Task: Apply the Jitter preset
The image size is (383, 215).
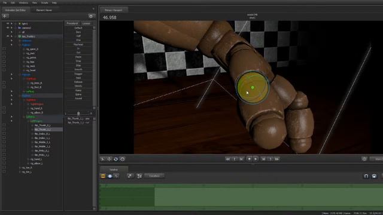Action: point(78,65)
